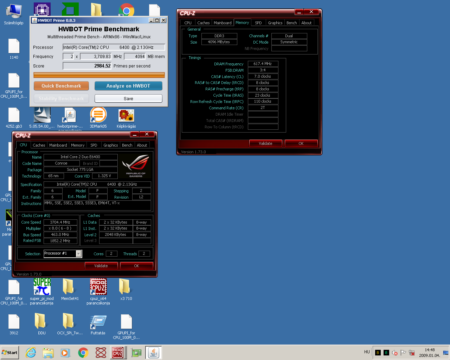Open the purple CPU-Z chip desktop shortcut
Image resolution: width=450 pixels, height=360 pixels.
[x=42, y=9]
